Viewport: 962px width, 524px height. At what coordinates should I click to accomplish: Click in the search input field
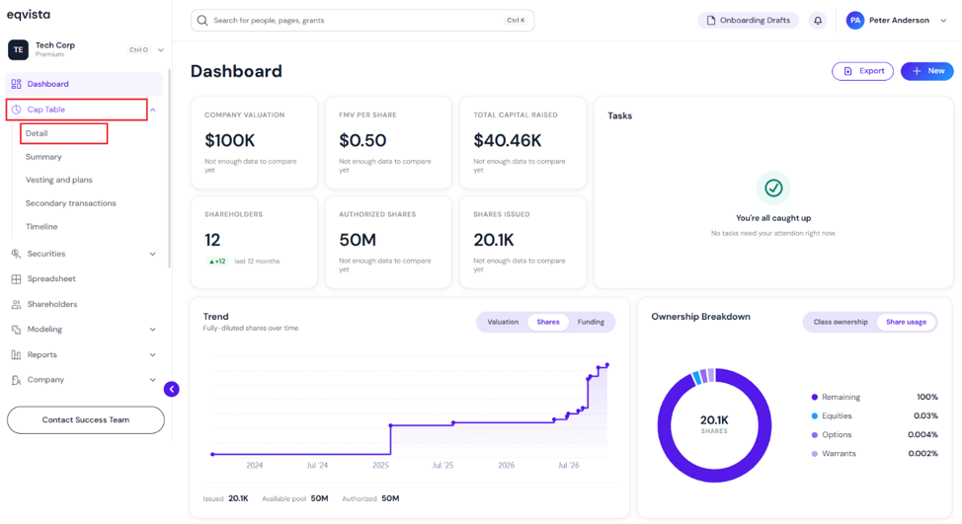361,20
